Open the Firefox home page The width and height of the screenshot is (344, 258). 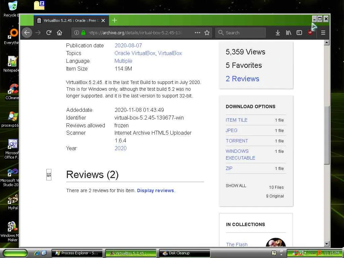coord(59,33)
